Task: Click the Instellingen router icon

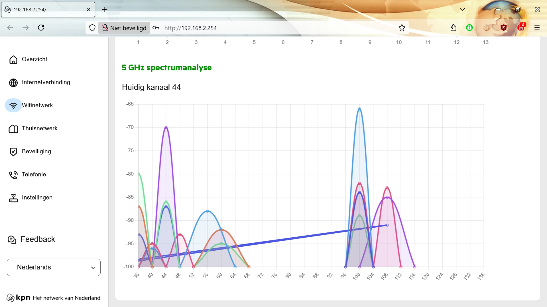Action: (x=13, y=198)
